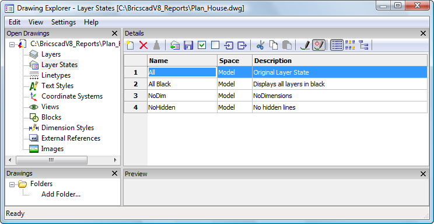Screen dimensions: 434x224
Task: Click the Restore layer state icon
Action: click(x=175, y=45)
